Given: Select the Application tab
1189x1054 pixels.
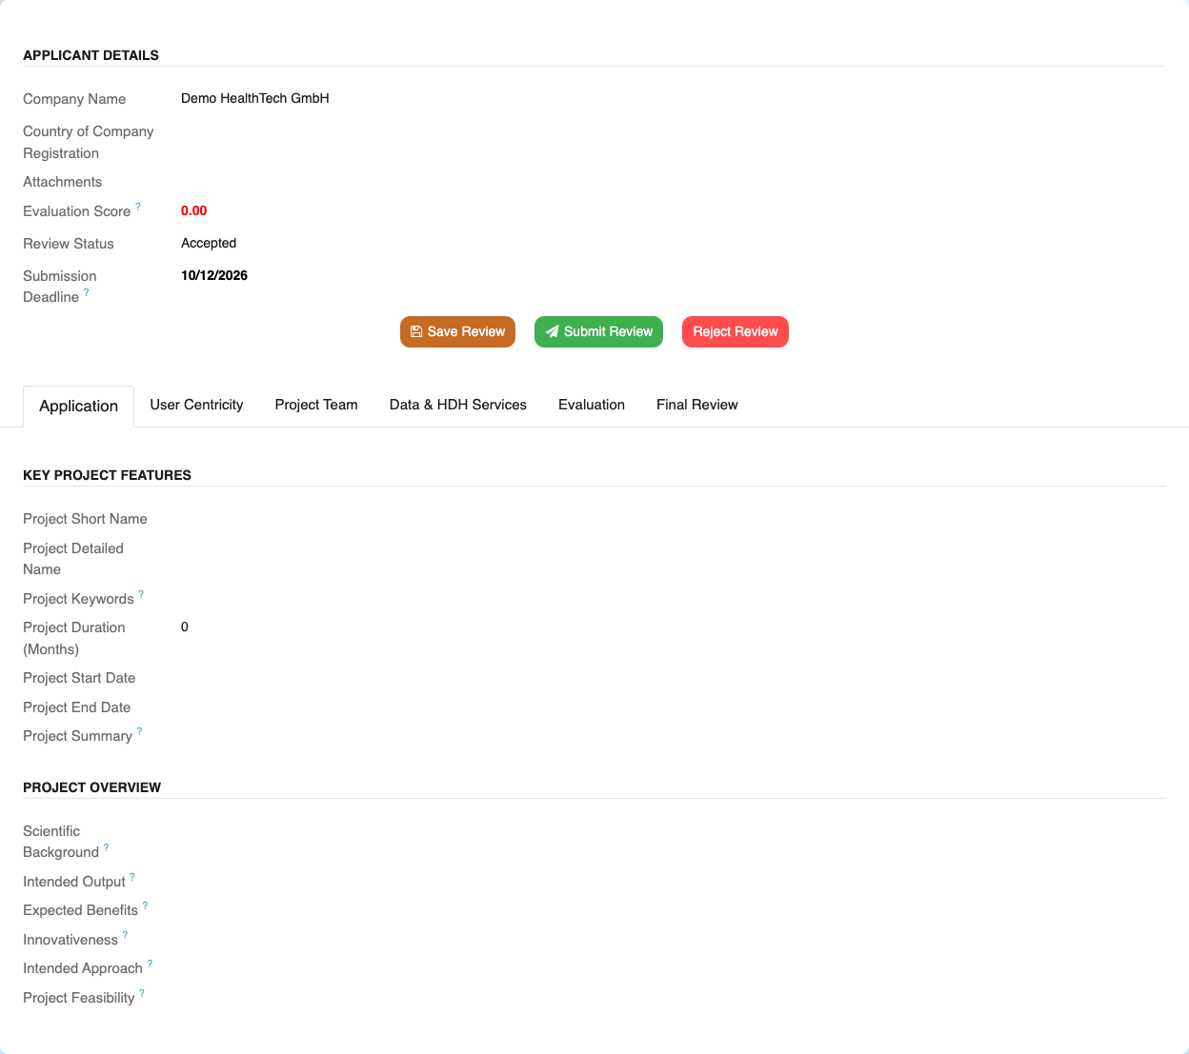Looking at the screenshot, I should pos(78,406).
